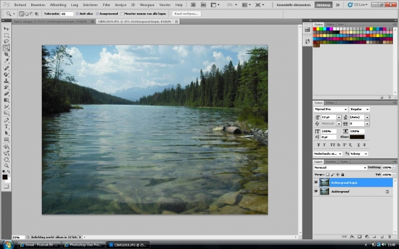Toggle strikethrough in Teken panel
This screenshot has width=399, height=249.
[364, 145]
